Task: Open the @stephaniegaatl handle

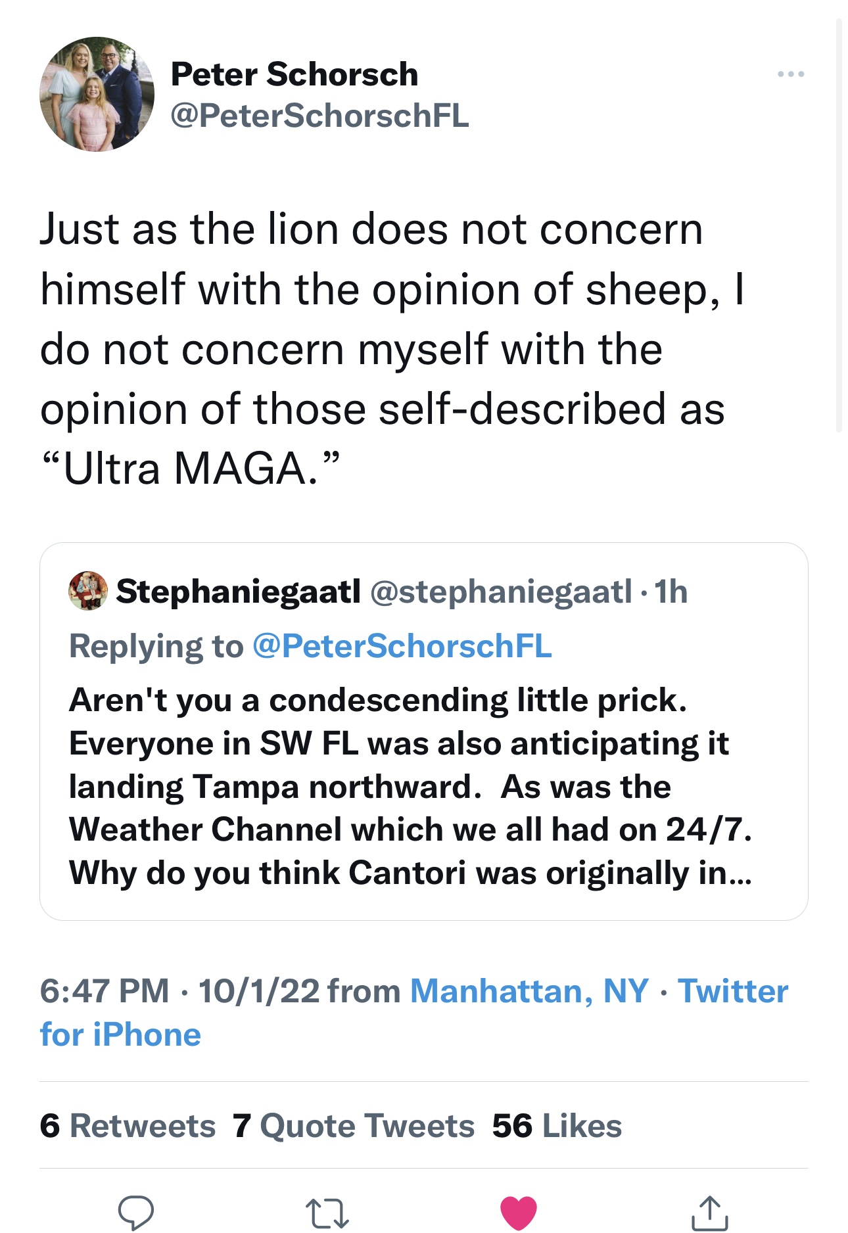Action: [x=501, y=592]
